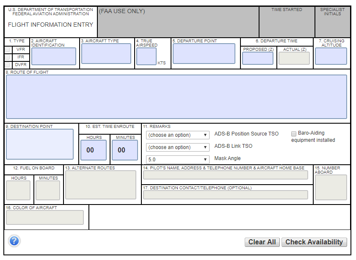Enable the VFR flight type checkbox
356x260 pixels.
[7, 49]
